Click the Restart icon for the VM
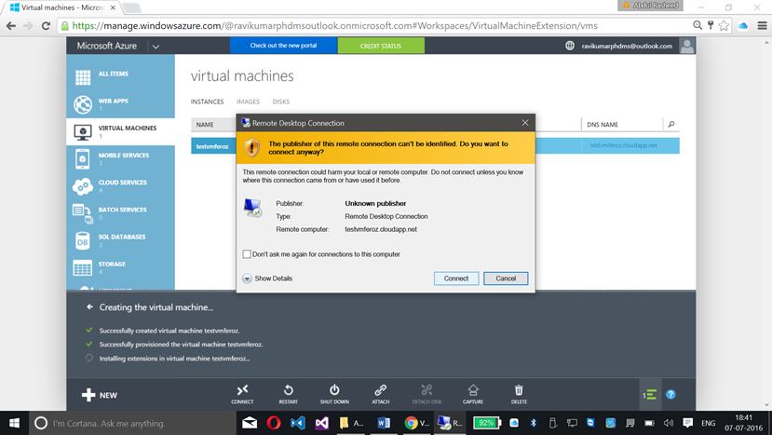772x435 pixels. pyautogui.click(x=289, y=390)
